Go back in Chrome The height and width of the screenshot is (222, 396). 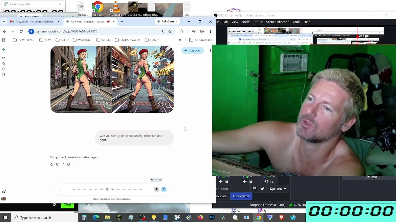(4, 31)
